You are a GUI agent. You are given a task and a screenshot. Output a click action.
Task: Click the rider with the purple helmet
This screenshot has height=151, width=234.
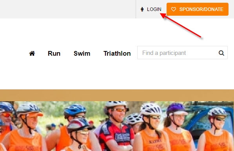coord(178,127)
